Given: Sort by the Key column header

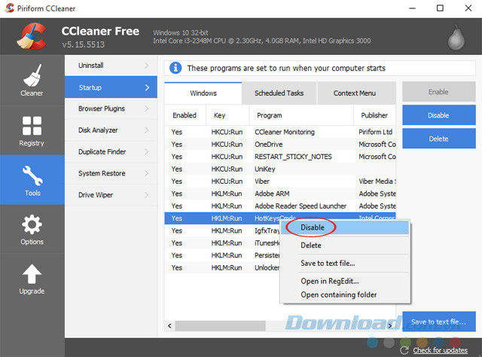Looking at the screenshot, I should point(227,115).
